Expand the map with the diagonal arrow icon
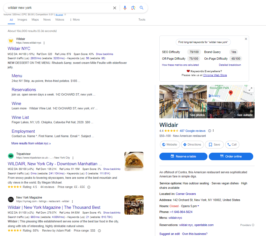 click(x=250, y=89)
